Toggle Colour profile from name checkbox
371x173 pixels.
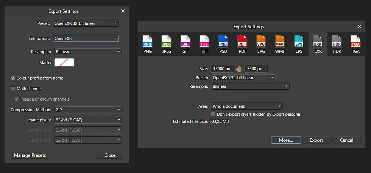13,78
